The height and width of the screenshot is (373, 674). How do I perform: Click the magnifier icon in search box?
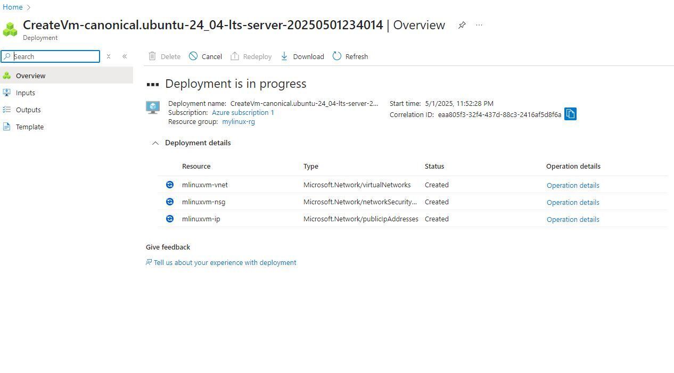[x=7, y=56]
